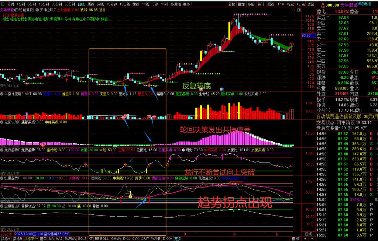Select the BBIBOLL indicator tab
The image size is (378, 241).
102,239
